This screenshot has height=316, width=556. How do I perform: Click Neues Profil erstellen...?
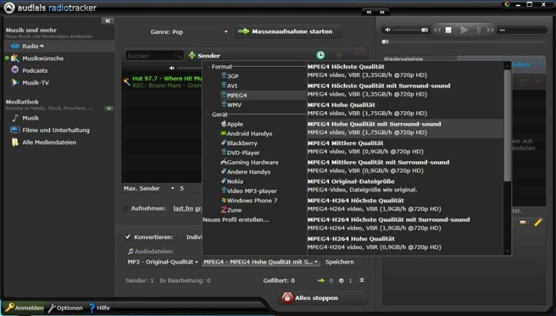236,219
